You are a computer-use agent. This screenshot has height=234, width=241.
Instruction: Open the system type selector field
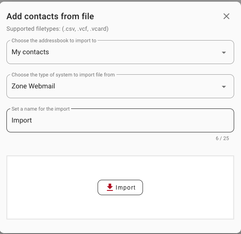(120, 86)
